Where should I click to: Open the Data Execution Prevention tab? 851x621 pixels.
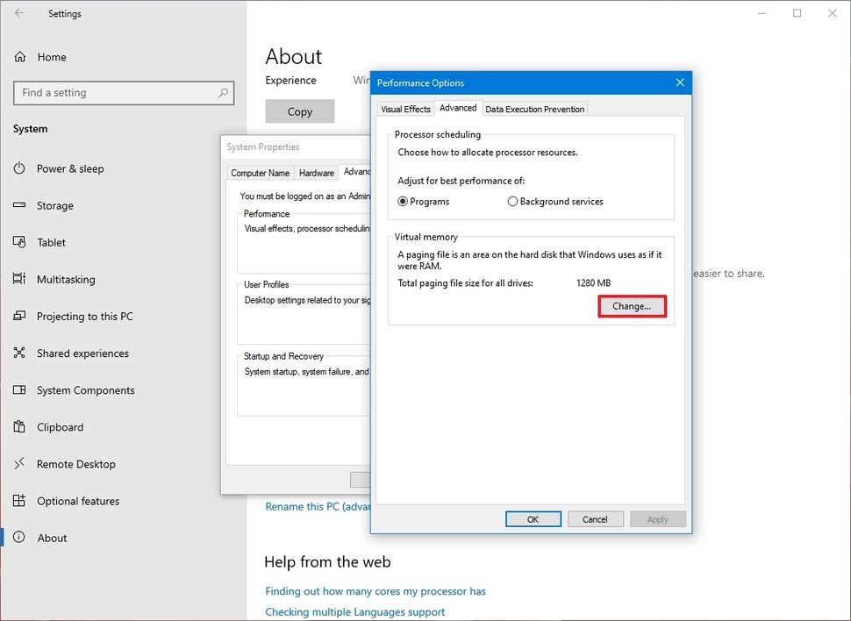[x=534, y=109]
